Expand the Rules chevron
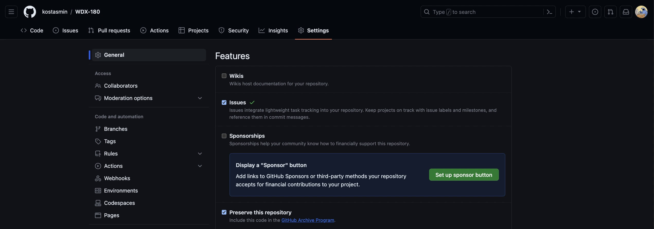654x229 pixels. (x=200, y=154)
